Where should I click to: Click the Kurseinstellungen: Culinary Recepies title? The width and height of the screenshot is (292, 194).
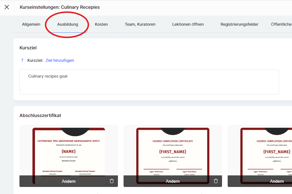pos(60,7)
